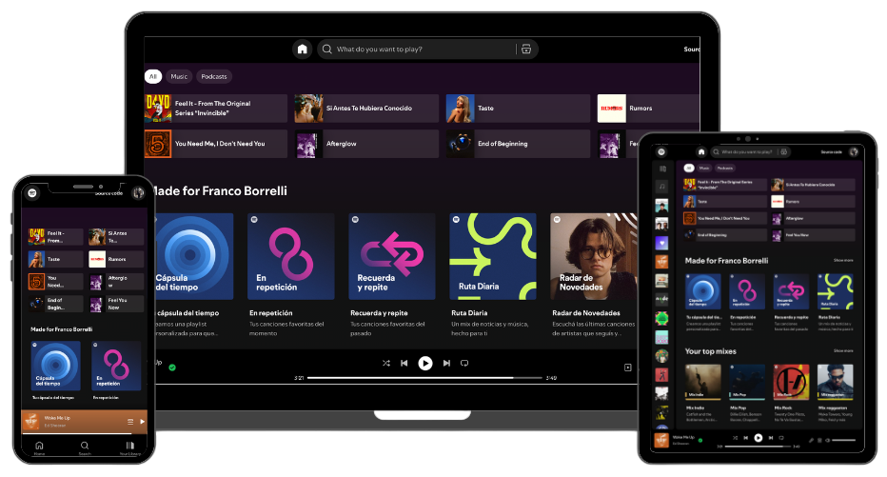
Task: Select the Music filter on the laptop
Action: point(179,76)
